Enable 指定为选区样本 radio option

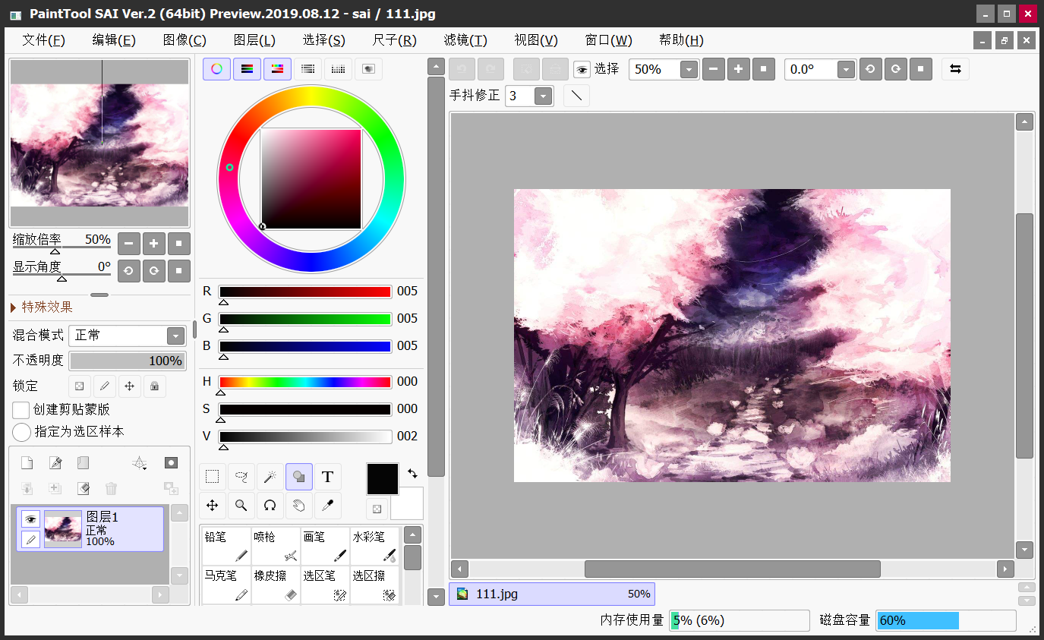[21, 432]
